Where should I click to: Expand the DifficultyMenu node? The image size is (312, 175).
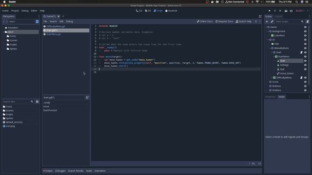[x=272, y=78]
